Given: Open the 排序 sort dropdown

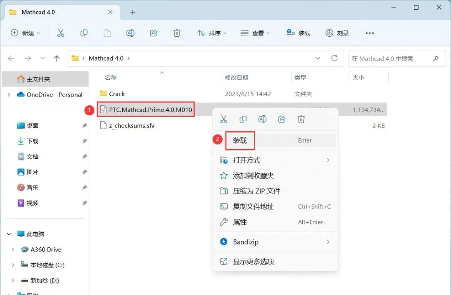Looking at the screenshot, I should (x=212, y=33).
